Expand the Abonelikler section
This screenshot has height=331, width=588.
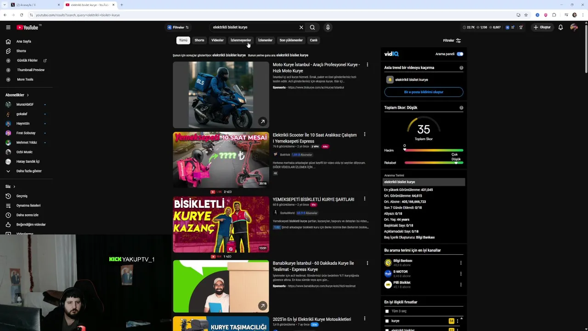(x=17, y=95)
